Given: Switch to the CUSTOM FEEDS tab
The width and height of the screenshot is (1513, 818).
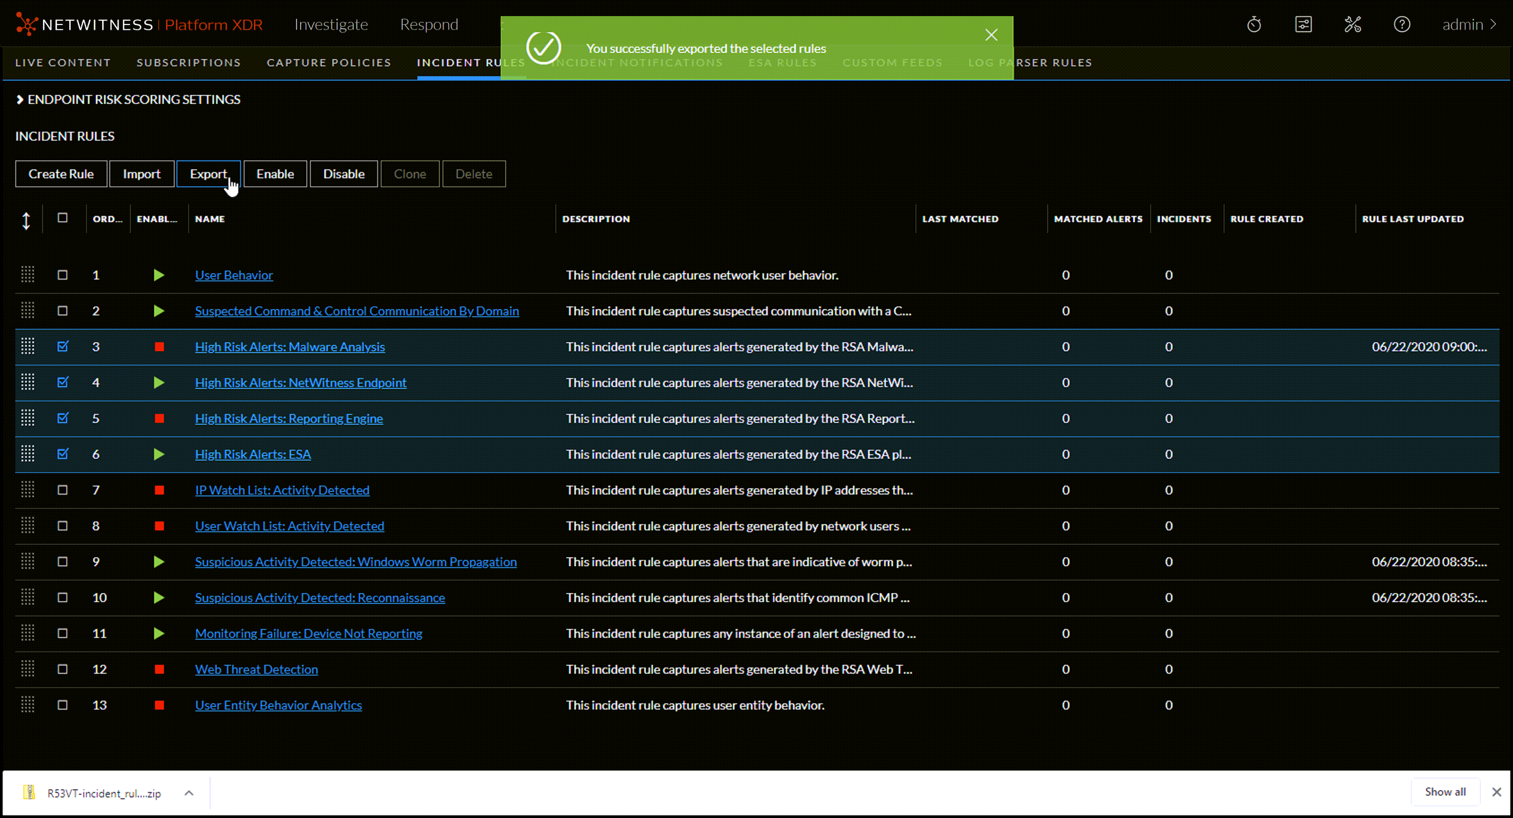Looking at the screenshot, I should coord(893,62).
